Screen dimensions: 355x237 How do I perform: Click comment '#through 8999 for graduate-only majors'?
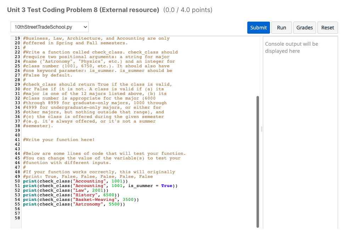95,103
